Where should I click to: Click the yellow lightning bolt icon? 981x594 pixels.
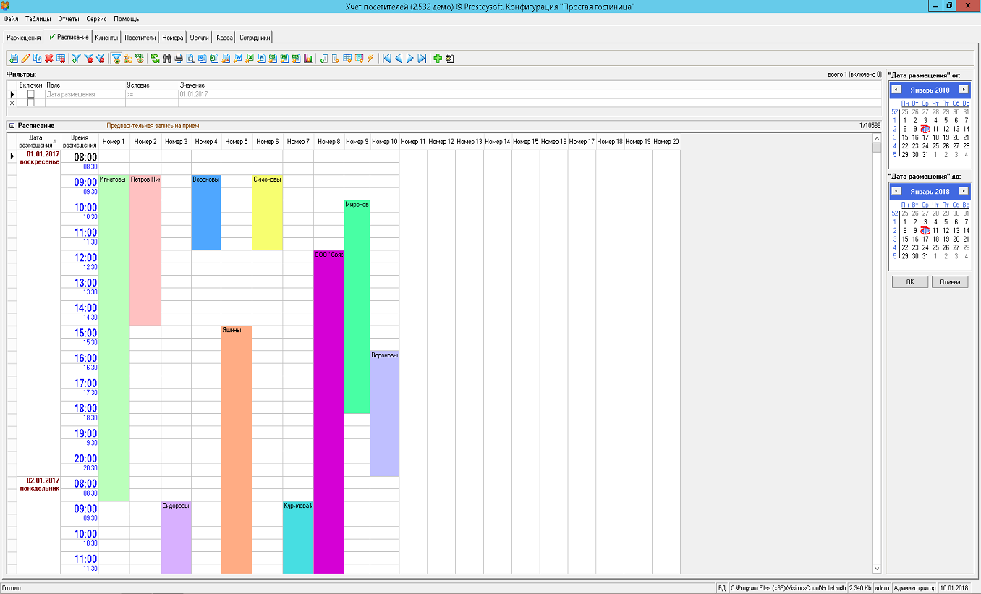coord(370,58)
